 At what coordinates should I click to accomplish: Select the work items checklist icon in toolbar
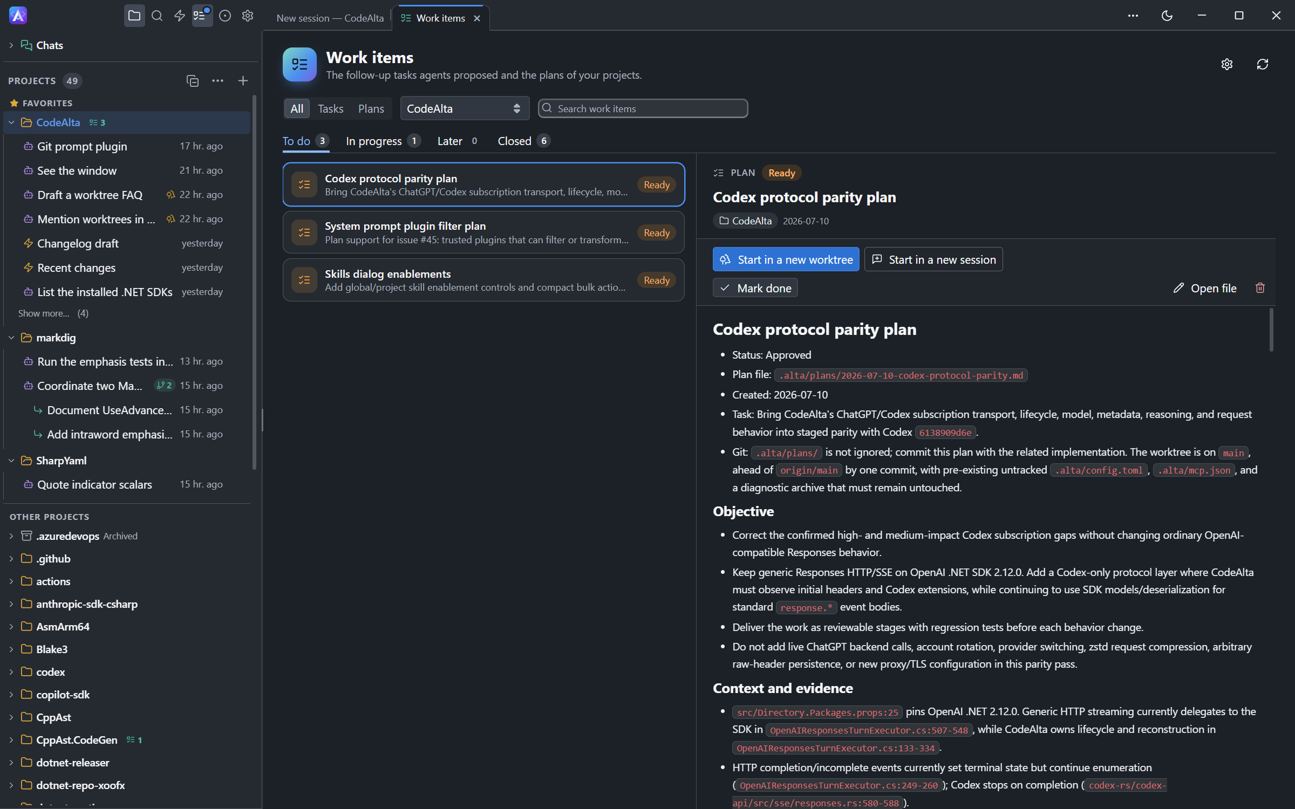click(x=201, y=16)
